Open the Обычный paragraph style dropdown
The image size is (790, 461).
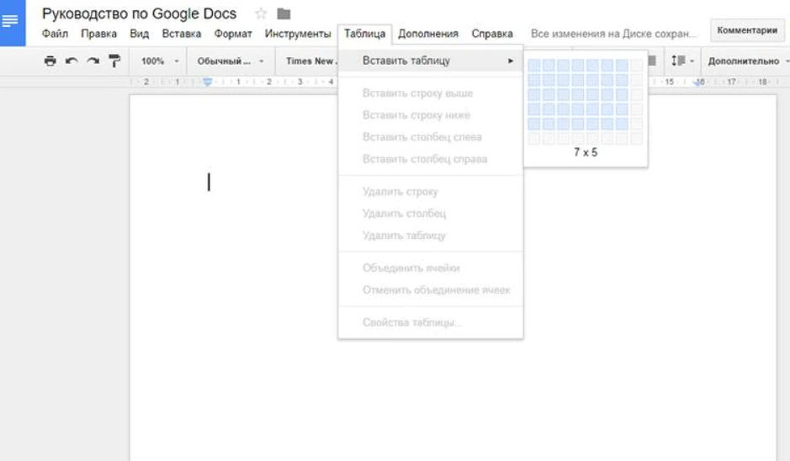(x=231, y=61)
